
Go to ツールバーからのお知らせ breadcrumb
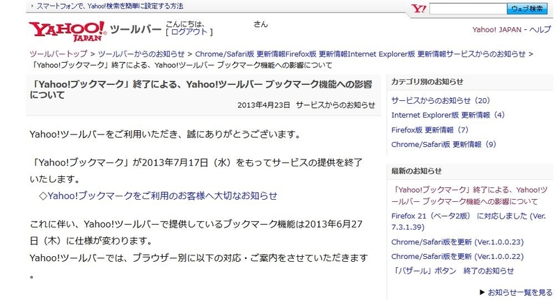(x=141, y=54)
